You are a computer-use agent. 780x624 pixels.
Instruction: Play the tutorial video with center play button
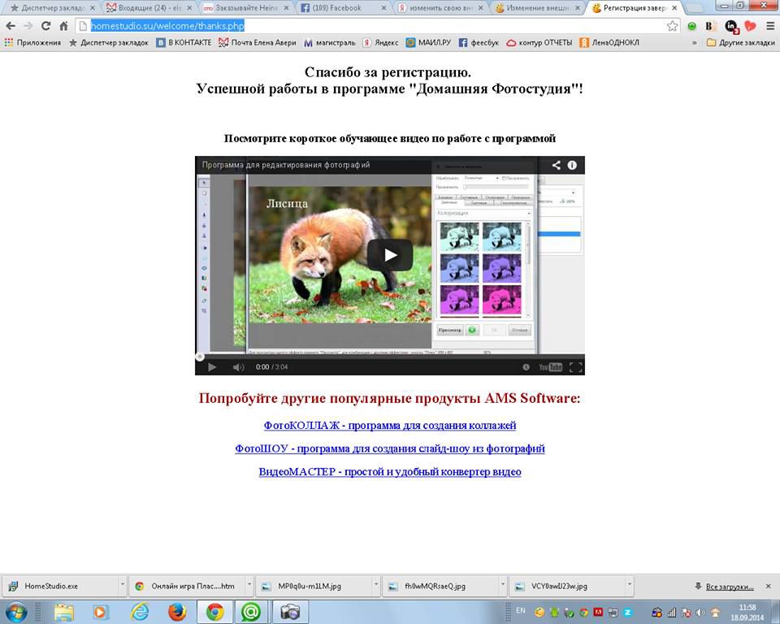390,255
